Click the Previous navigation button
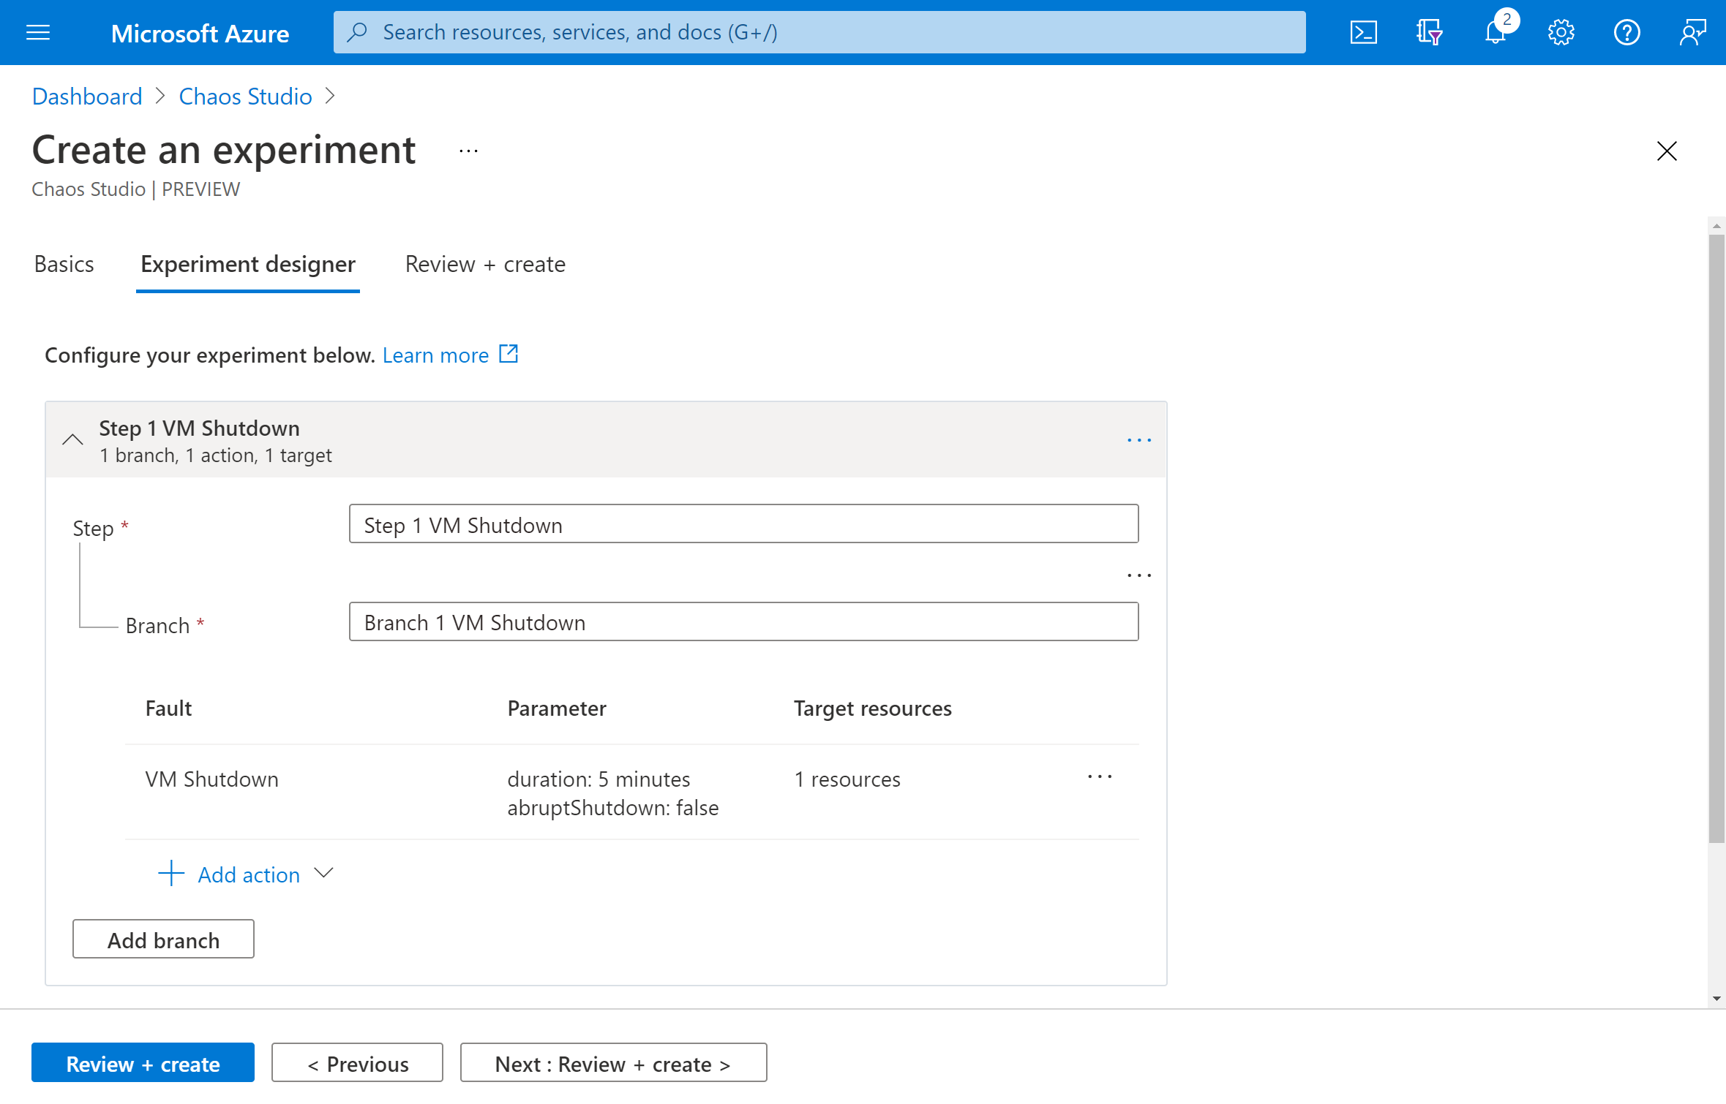The image size is (1726, 1104). click(359, 1062)
